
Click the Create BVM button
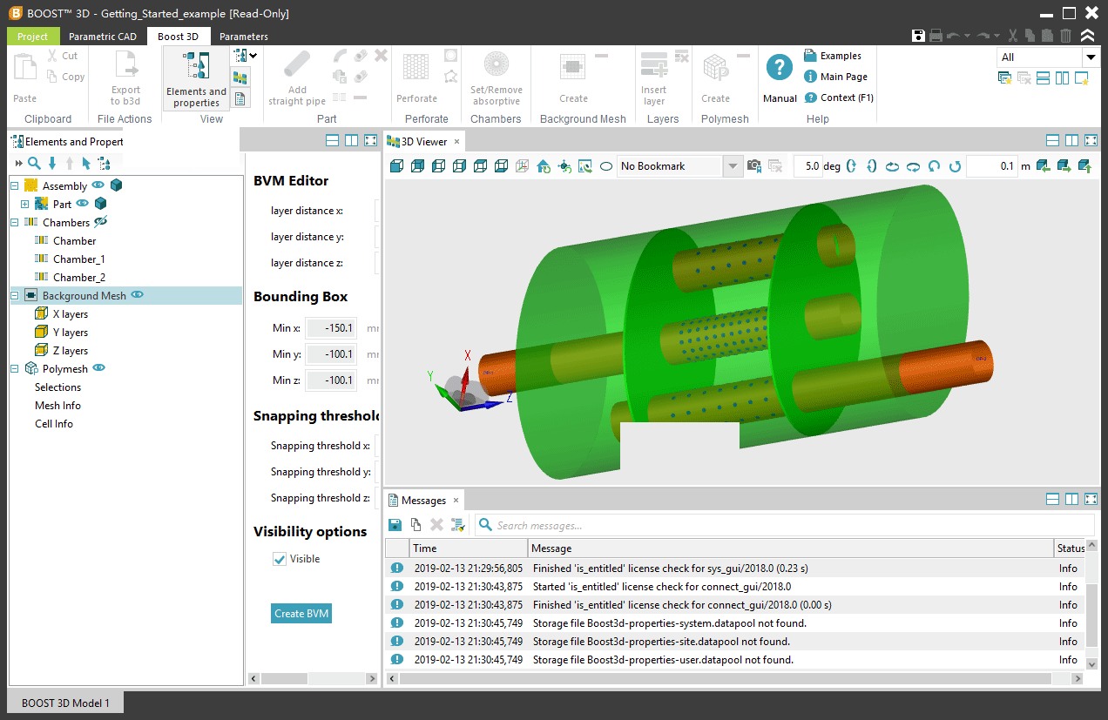pos(301,613)
